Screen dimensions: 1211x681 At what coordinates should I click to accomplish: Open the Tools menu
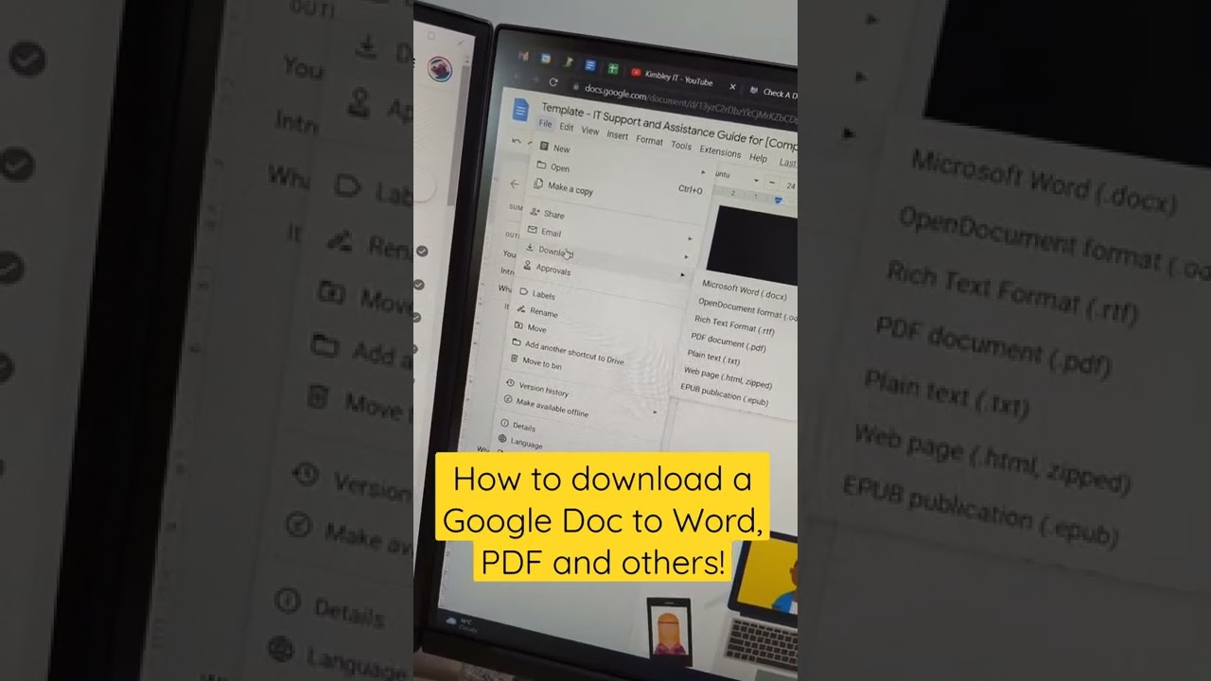tap(681, 145)
